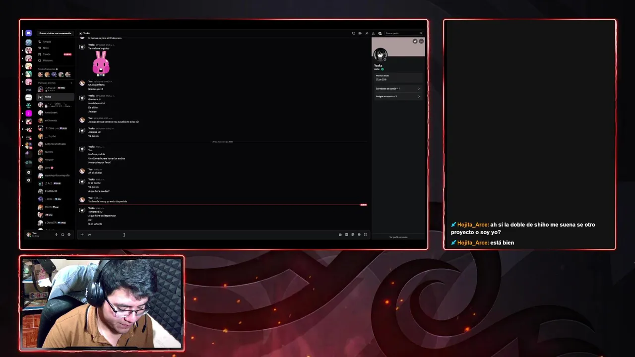
Task: Add a server plus icon in server list
Action: click(x=29, y=172)
